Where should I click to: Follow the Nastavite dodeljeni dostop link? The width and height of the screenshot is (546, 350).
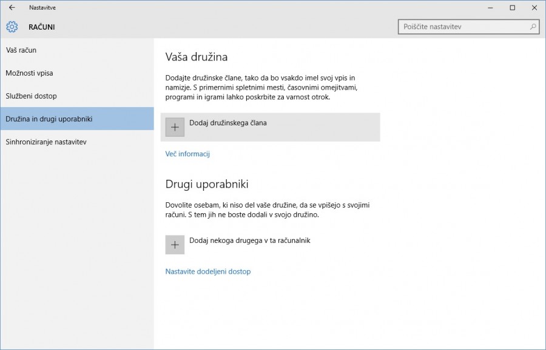pyautogui.click(x=207, y=271)
